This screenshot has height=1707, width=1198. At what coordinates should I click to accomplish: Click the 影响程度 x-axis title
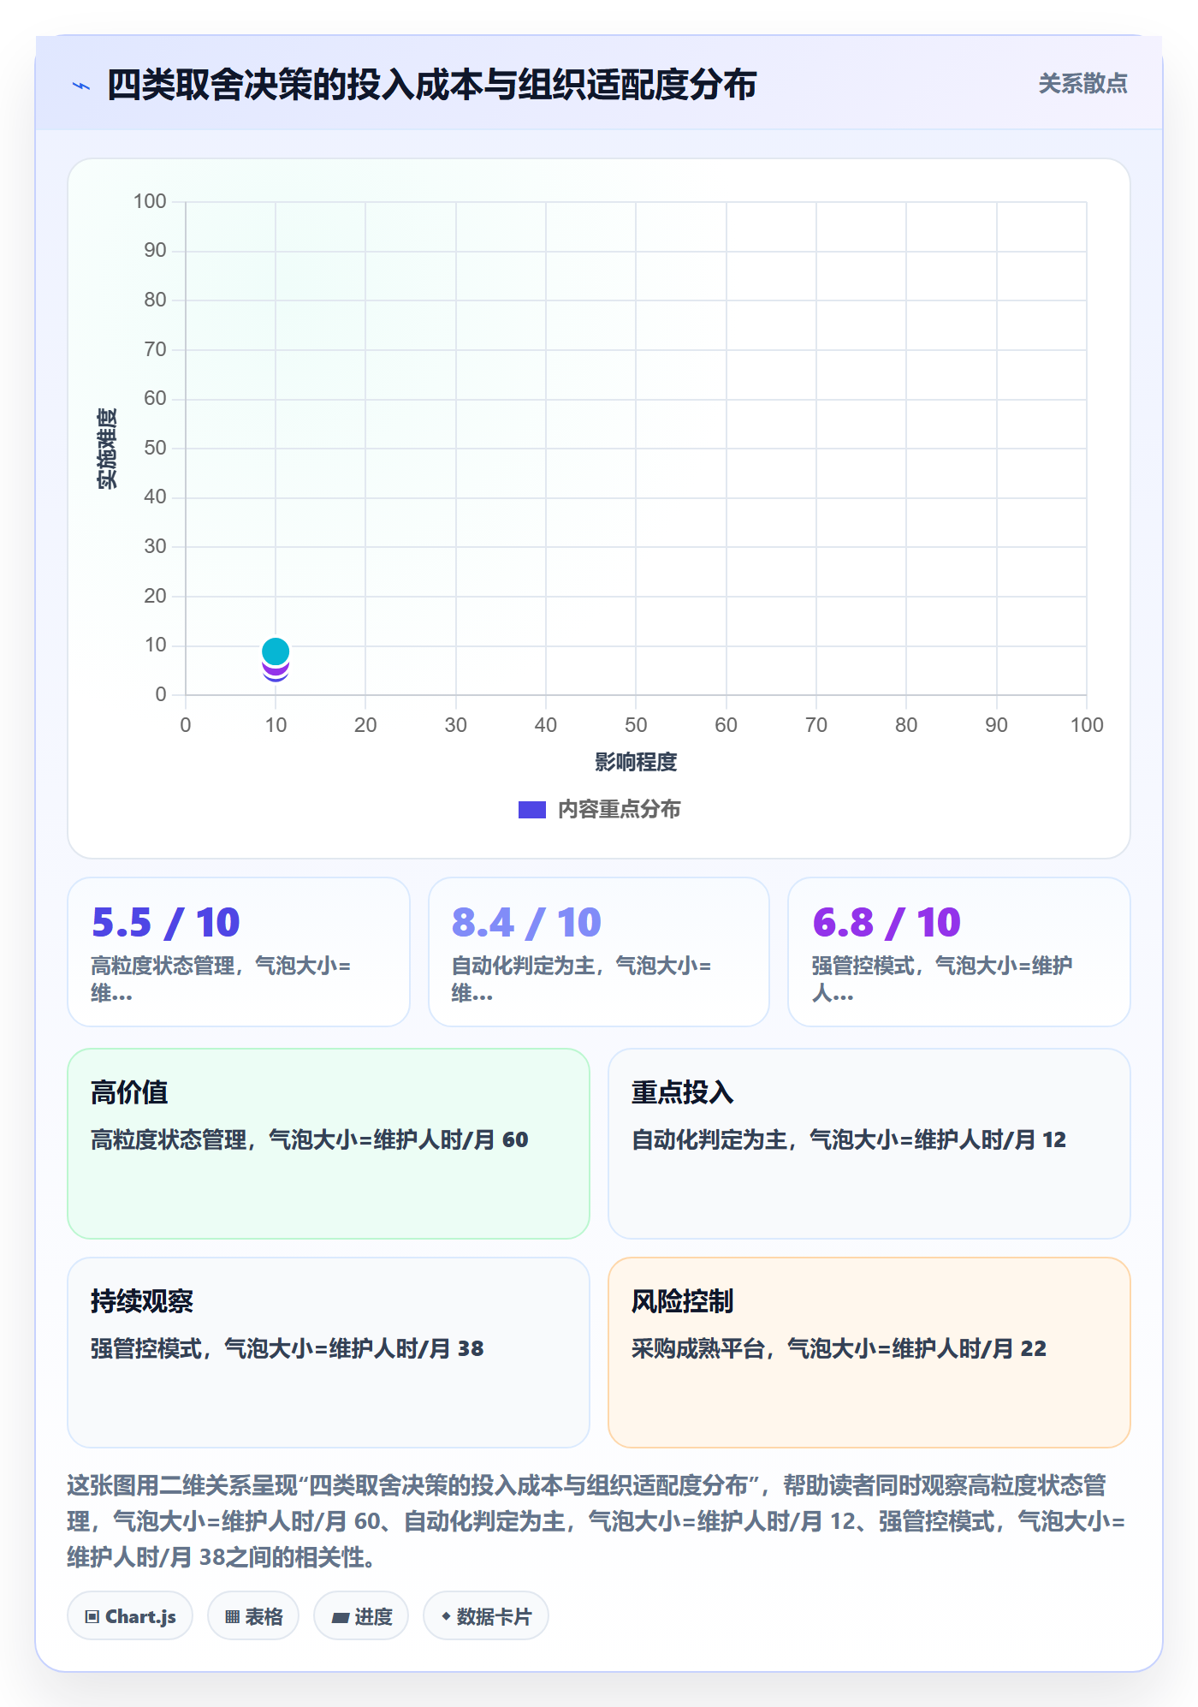tap(636, 762)
